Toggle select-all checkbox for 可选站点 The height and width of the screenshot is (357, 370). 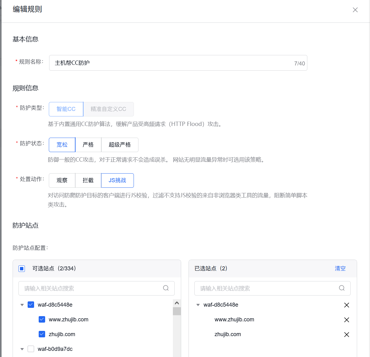click(x=22, y=269)
